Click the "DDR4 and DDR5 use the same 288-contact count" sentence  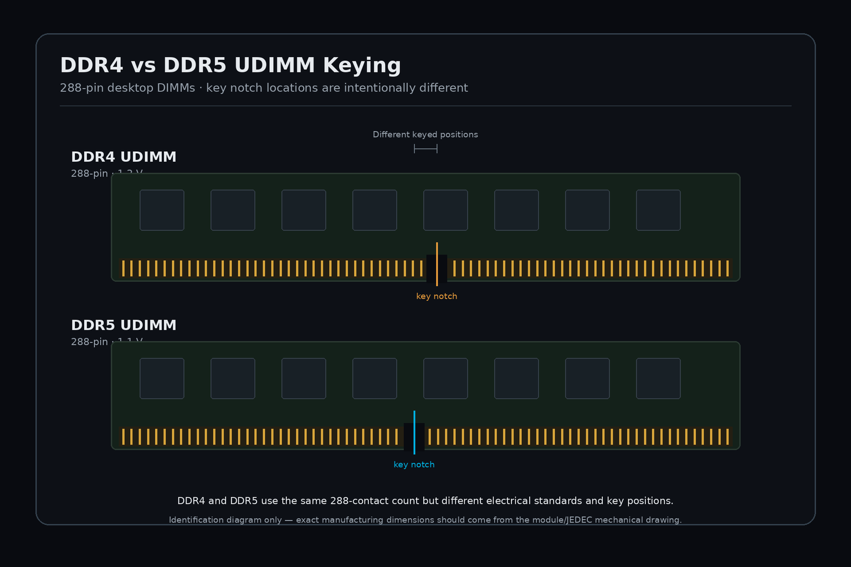tap(425, 501)
